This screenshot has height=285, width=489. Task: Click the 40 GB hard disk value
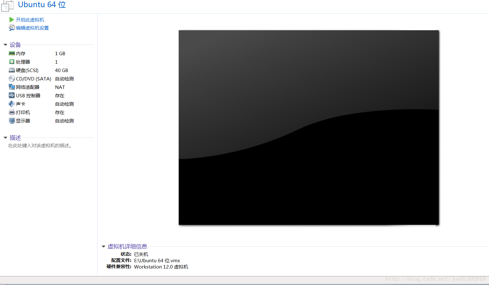pyautogui.click(x=62, y=70)
